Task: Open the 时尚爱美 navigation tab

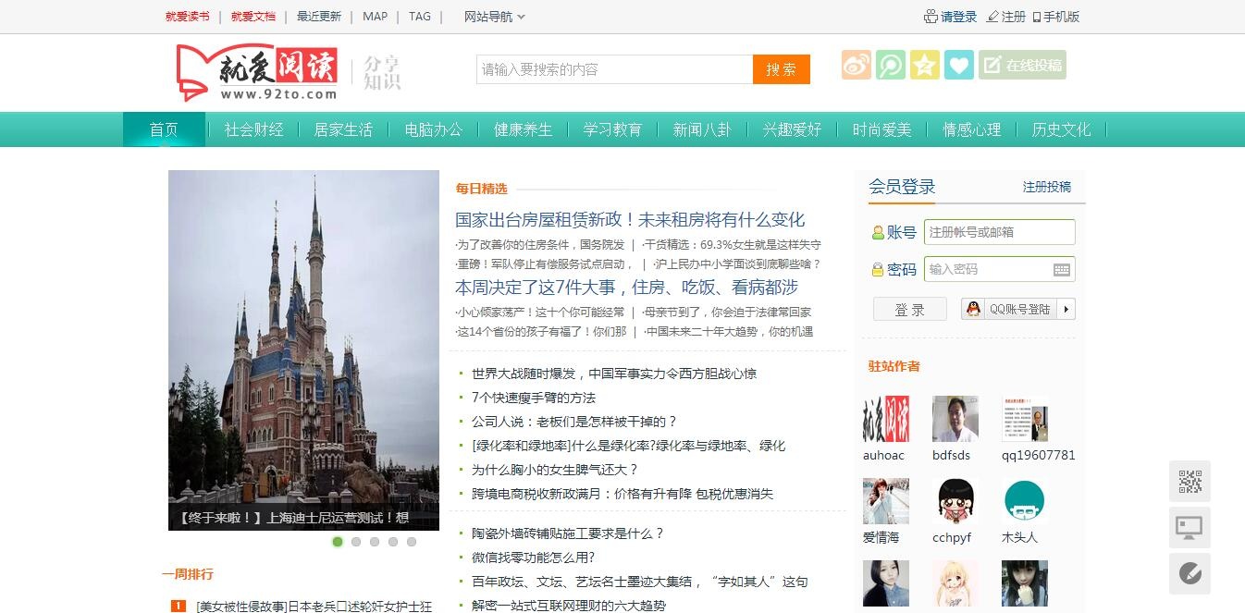Action: (881, 129)
